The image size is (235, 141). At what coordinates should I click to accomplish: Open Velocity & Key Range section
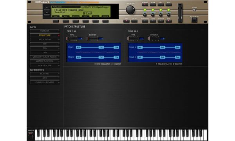45,57
